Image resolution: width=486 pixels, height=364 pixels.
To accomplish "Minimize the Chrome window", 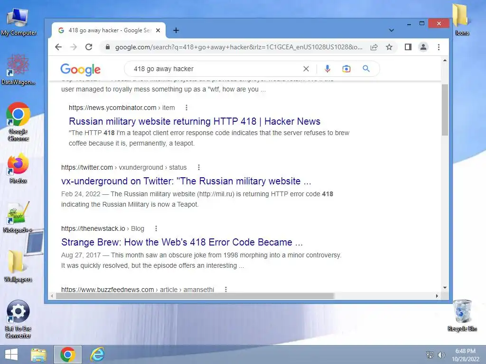I will point(409,24).
